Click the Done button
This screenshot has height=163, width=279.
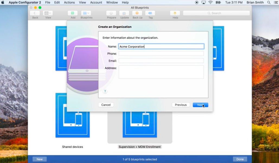tap(240, 159)
